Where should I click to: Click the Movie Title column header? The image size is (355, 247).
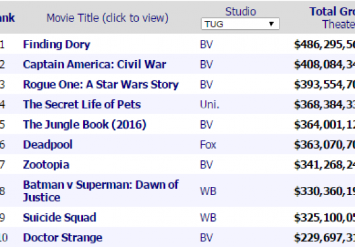coord(107,18)
